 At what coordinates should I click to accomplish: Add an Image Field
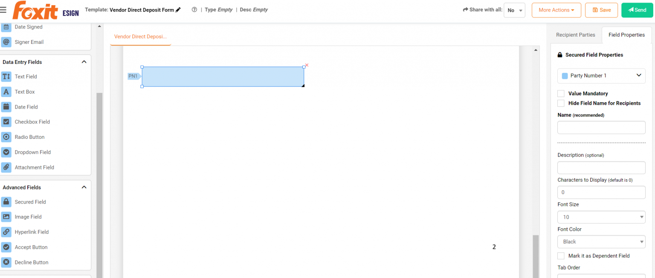pyautogui.click(x=28, y=217)
